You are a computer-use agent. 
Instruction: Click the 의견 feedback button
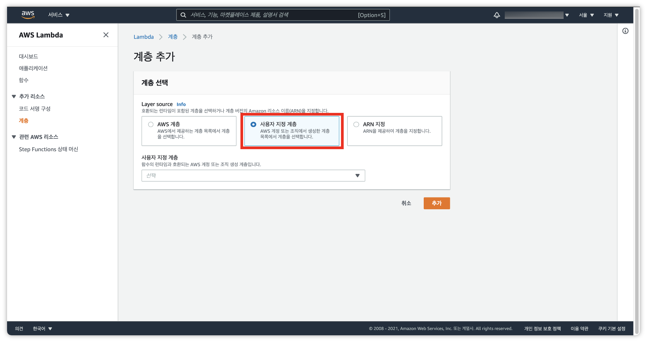[x=19, y=329]
